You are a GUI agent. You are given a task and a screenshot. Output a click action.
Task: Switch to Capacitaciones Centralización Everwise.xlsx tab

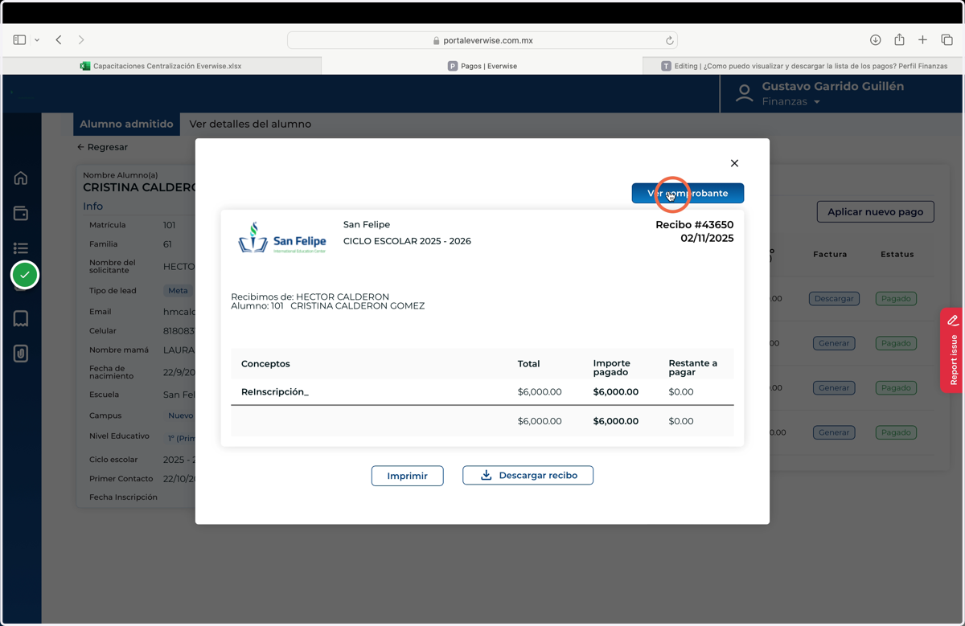tap(162, 66)
